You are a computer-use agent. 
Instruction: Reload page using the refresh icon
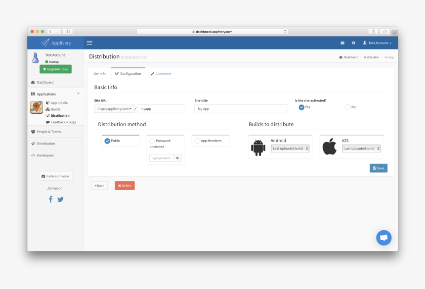coord(285,31)
